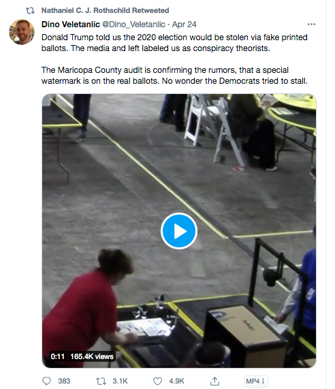Play the embedded tweet video
This screenshot has width=335, height=389.
[179, 231]
